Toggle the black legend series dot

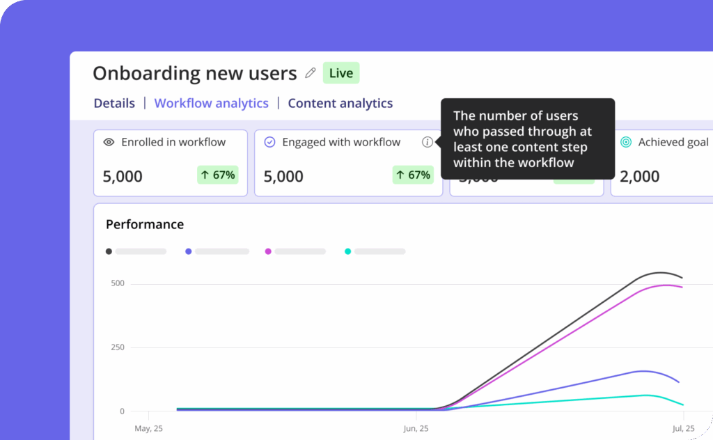(109, 251)
